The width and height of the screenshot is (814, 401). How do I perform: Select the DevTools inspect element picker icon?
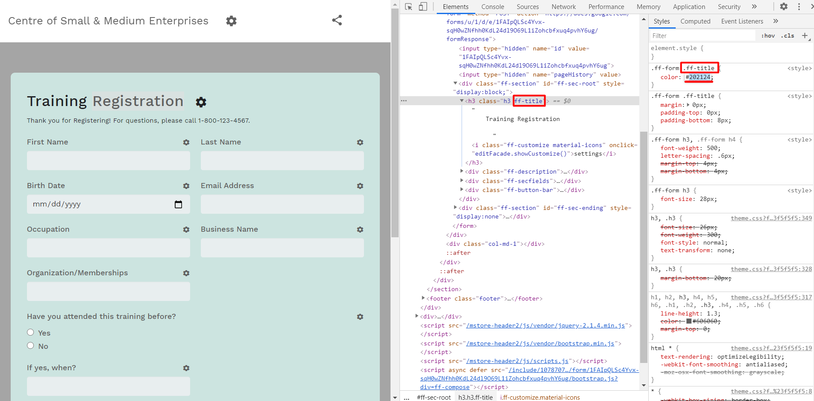tap(408, 7)
